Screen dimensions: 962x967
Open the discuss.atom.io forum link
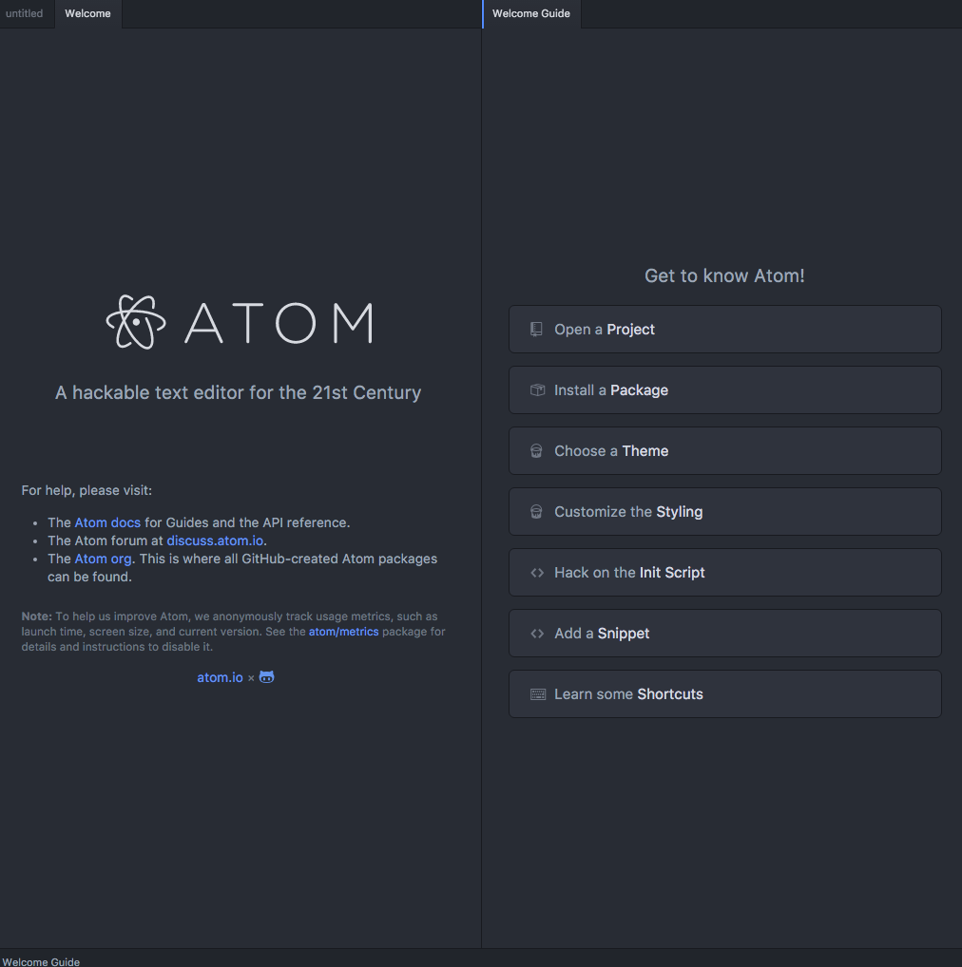click(x=215, y=540)
